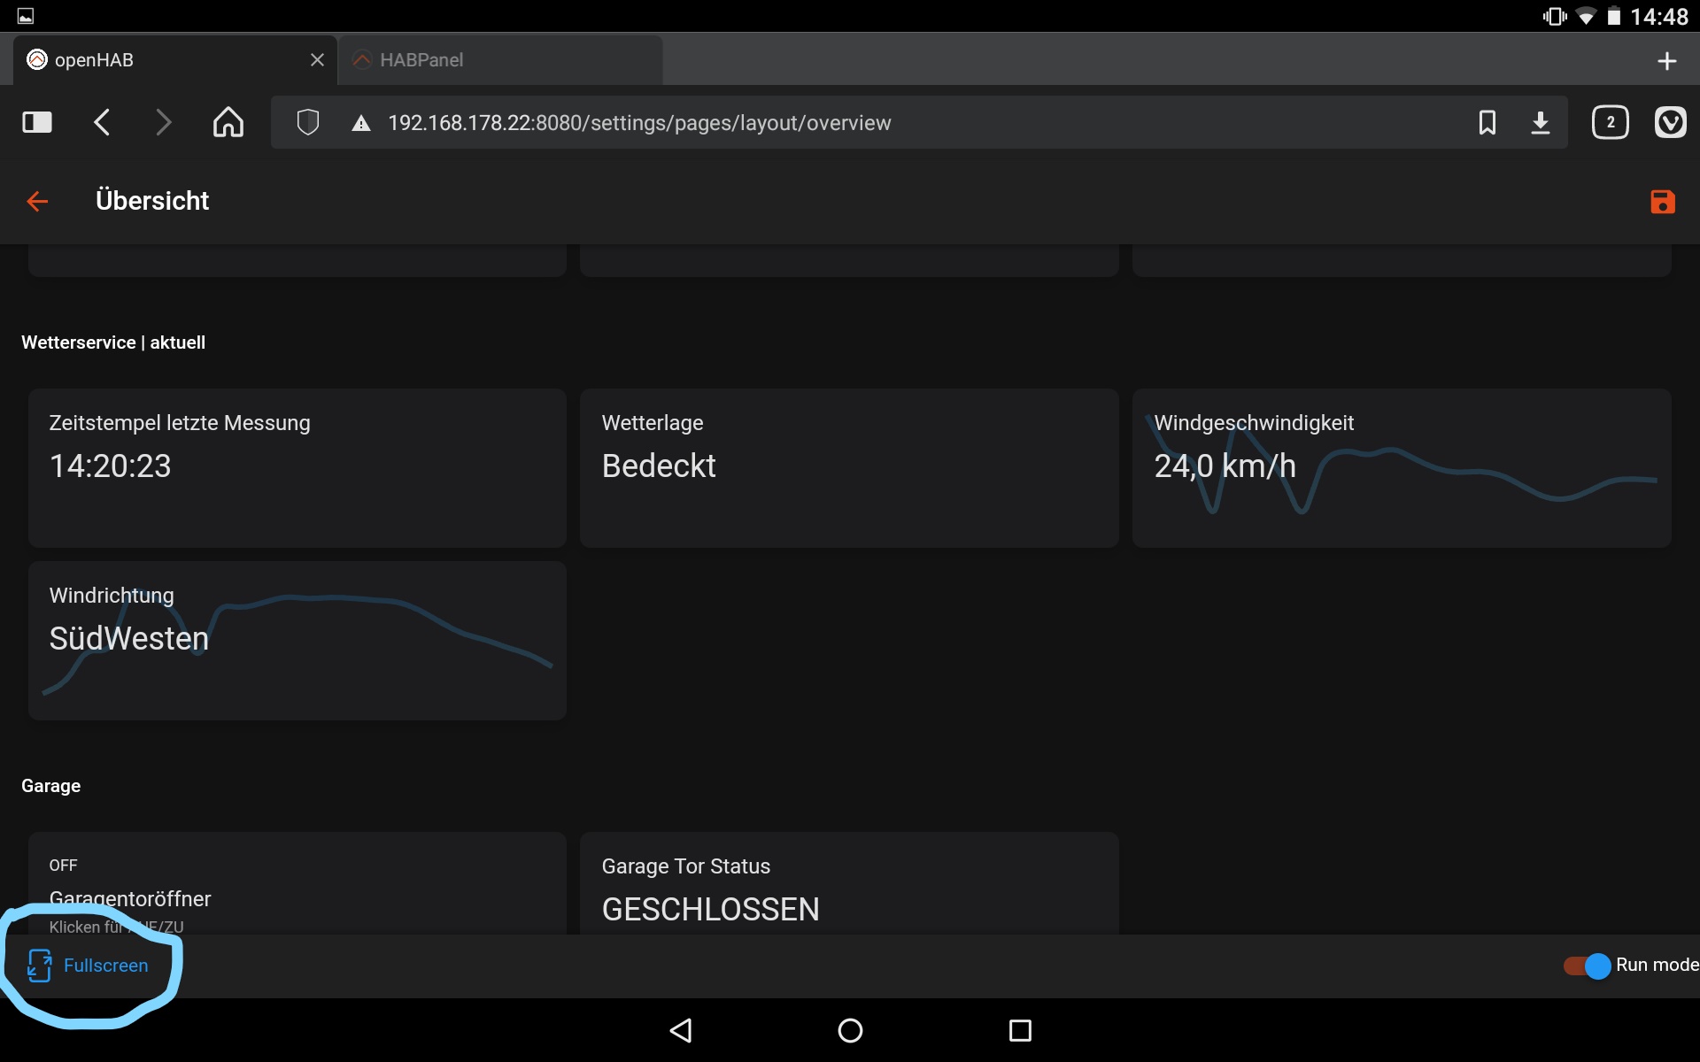Close the openHAB tab
This screenshot has width=1700, height=1062.
(x=317, y=60)
